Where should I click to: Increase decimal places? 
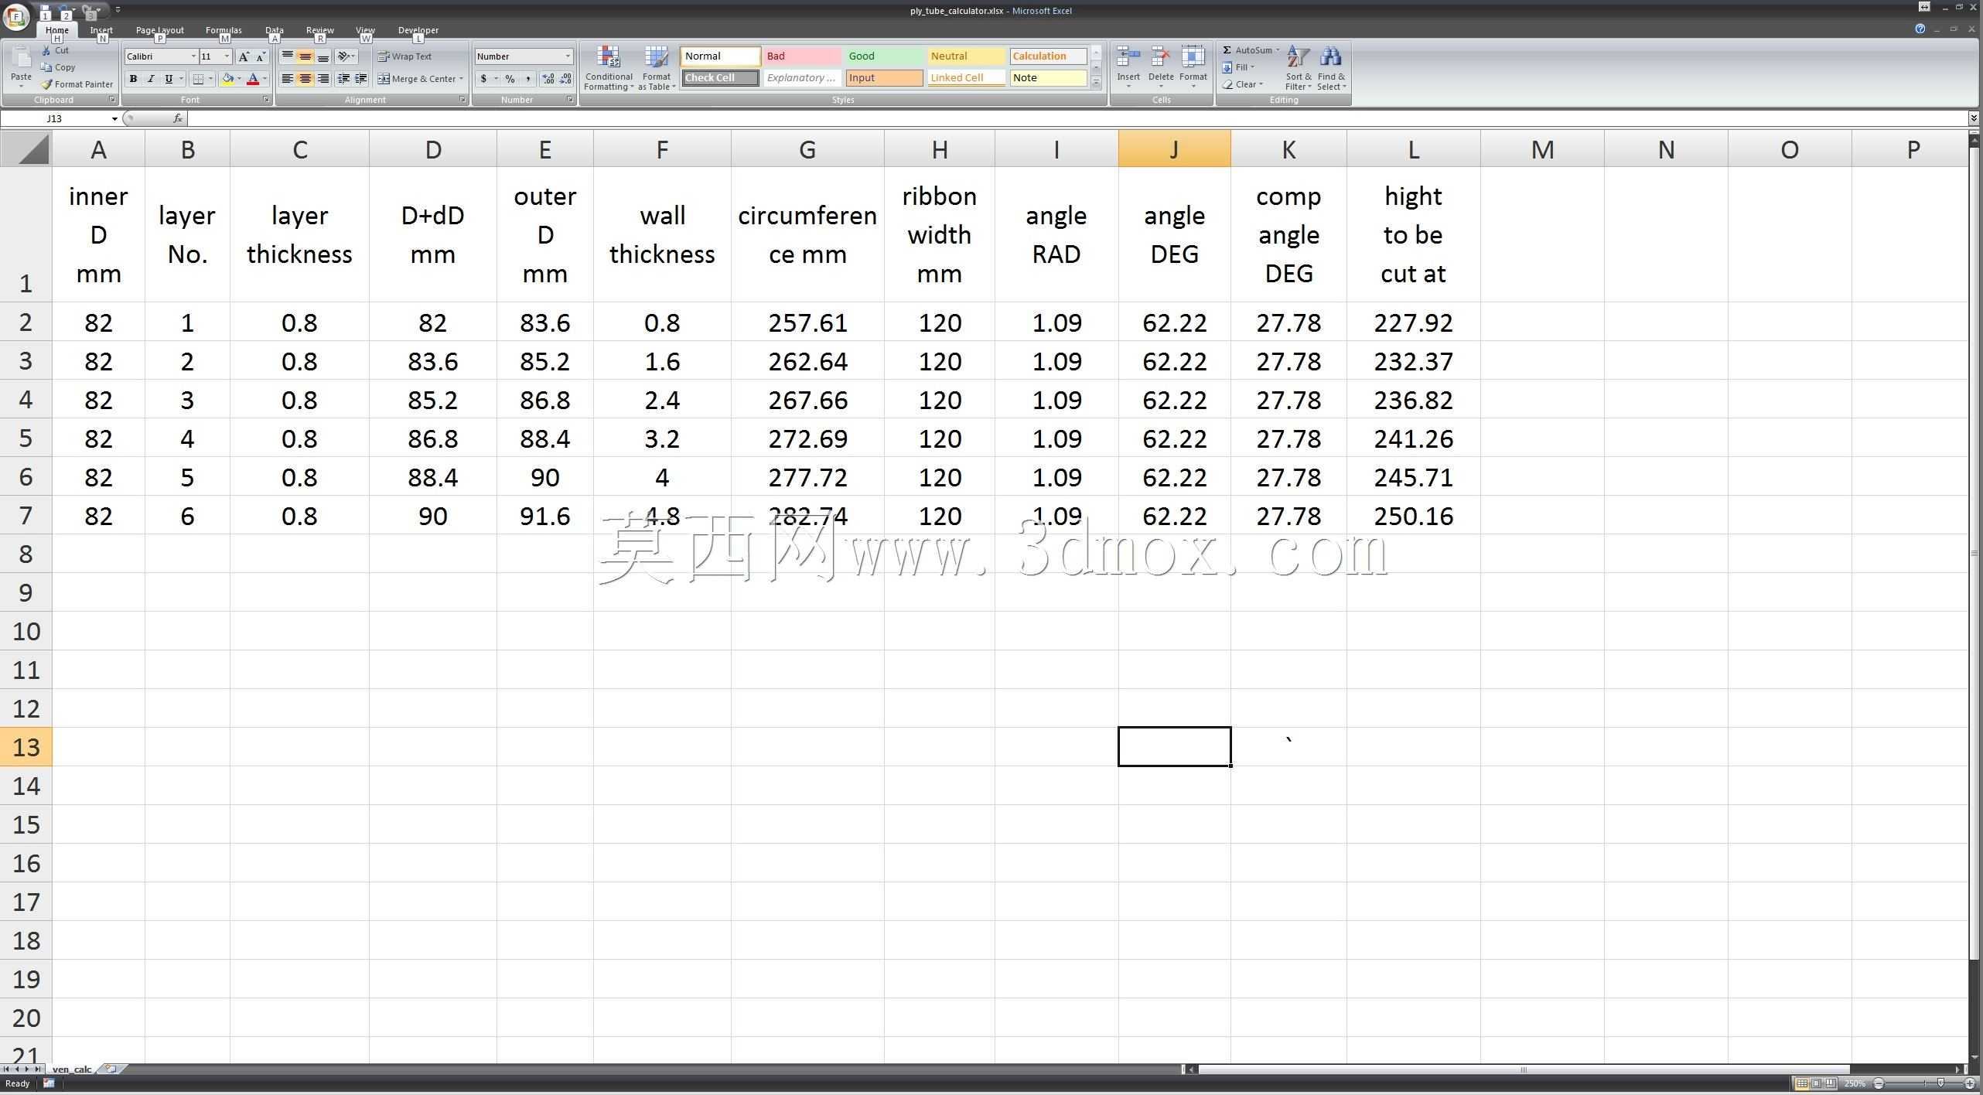[x=548, y=79]
